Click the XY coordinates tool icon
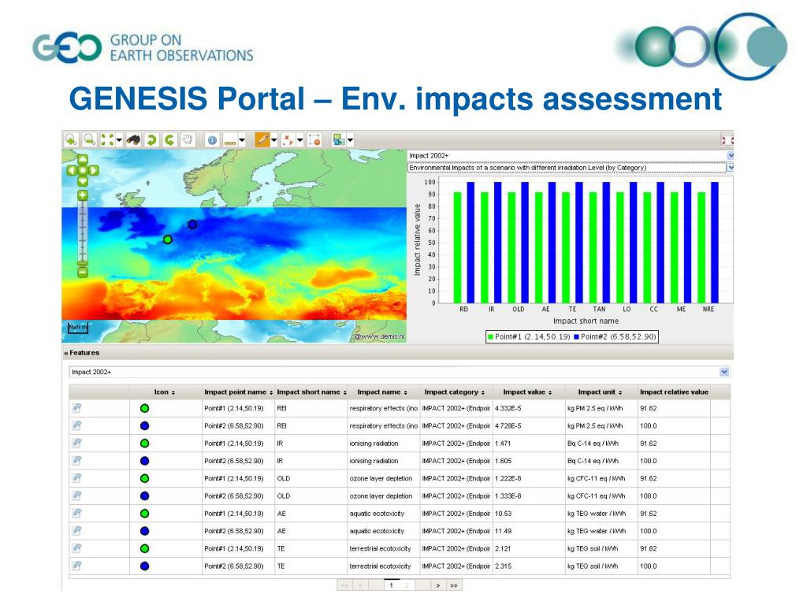 pos(288,140)
